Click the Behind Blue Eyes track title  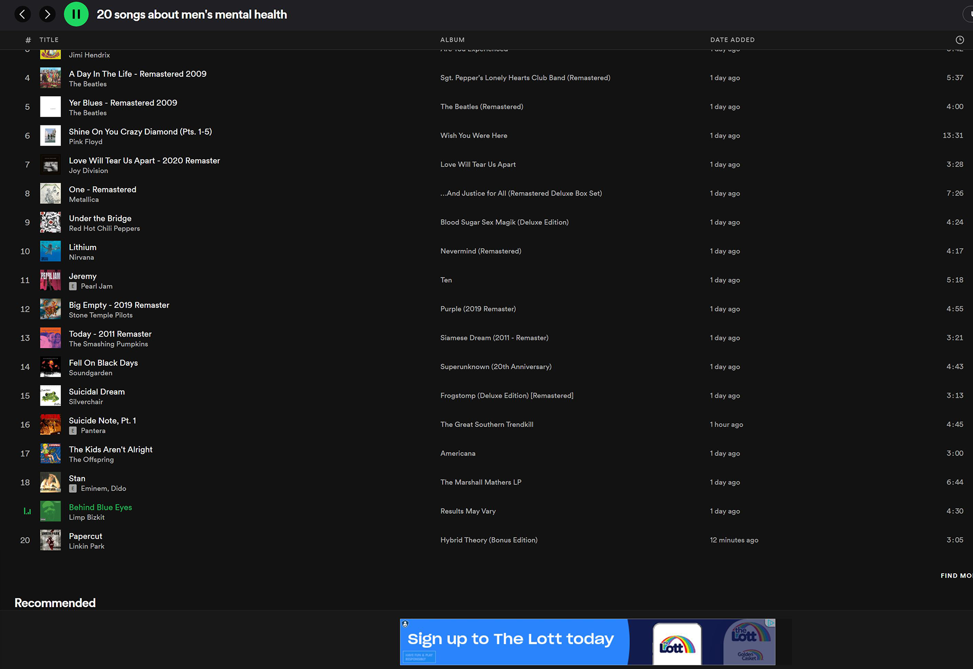[x=100, y=507]
